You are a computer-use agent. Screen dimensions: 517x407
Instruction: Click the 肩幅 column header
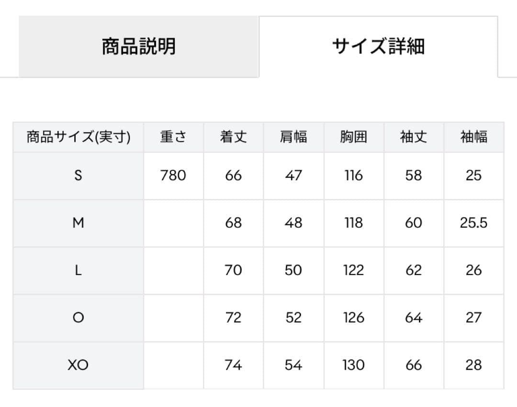[x=293, y=137]
